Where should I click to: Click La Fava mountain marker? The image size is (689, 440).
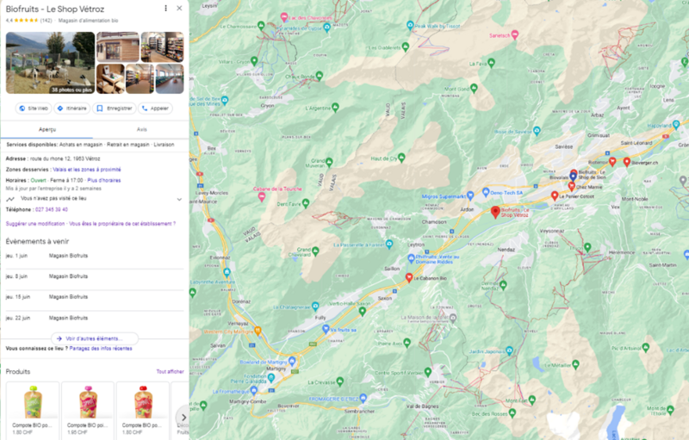tap(491, 63)
